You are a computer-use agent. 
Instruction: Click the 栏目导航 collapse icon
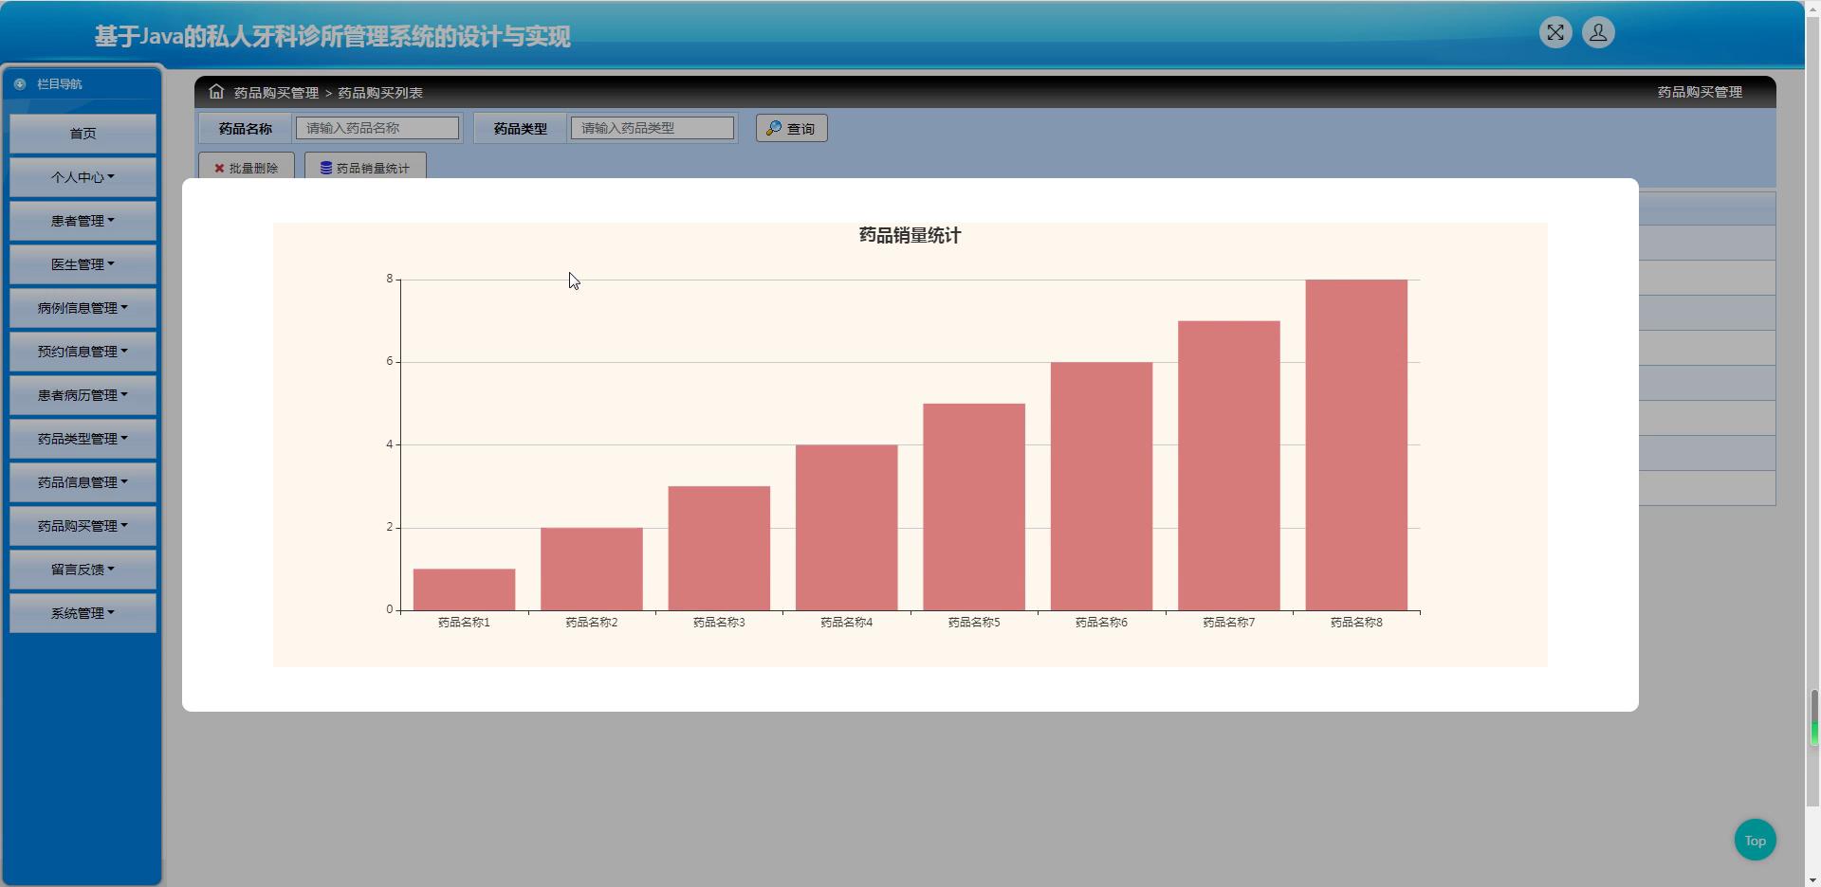(20, 84)
